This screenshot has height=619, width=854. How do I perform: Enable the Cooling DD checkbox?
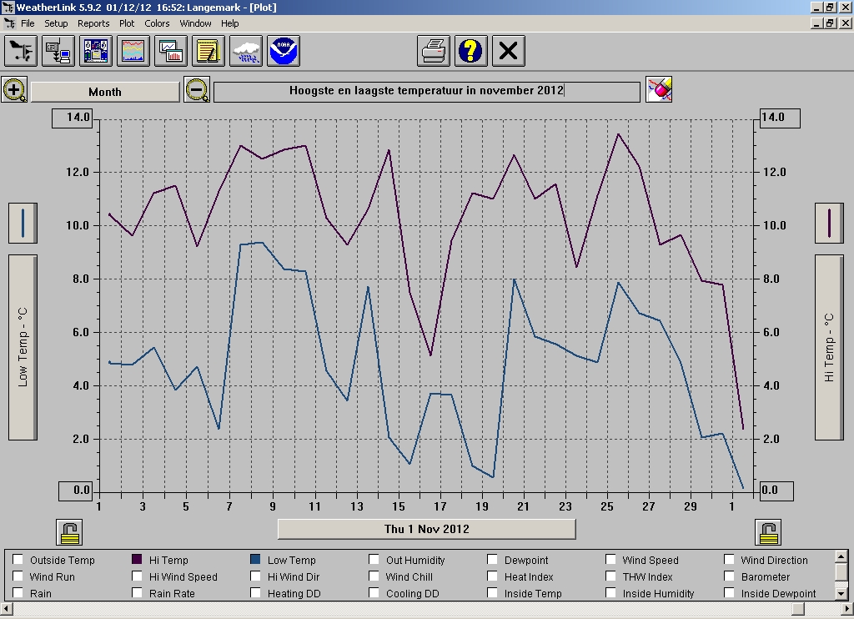[x=374, y=593]
